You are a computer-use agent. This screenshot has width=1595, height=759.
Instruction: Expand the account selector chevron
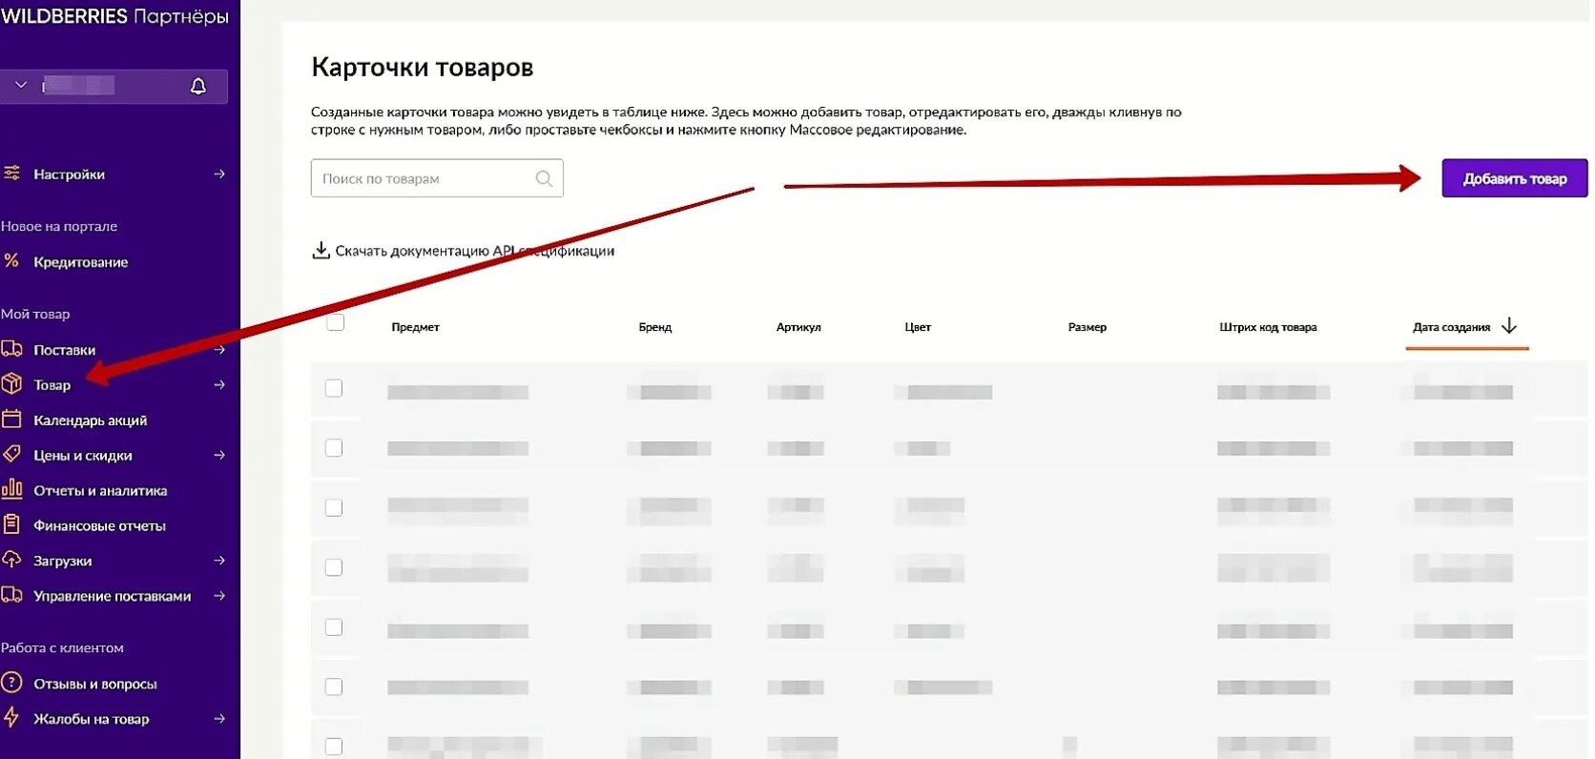click(x=21, y=85)
